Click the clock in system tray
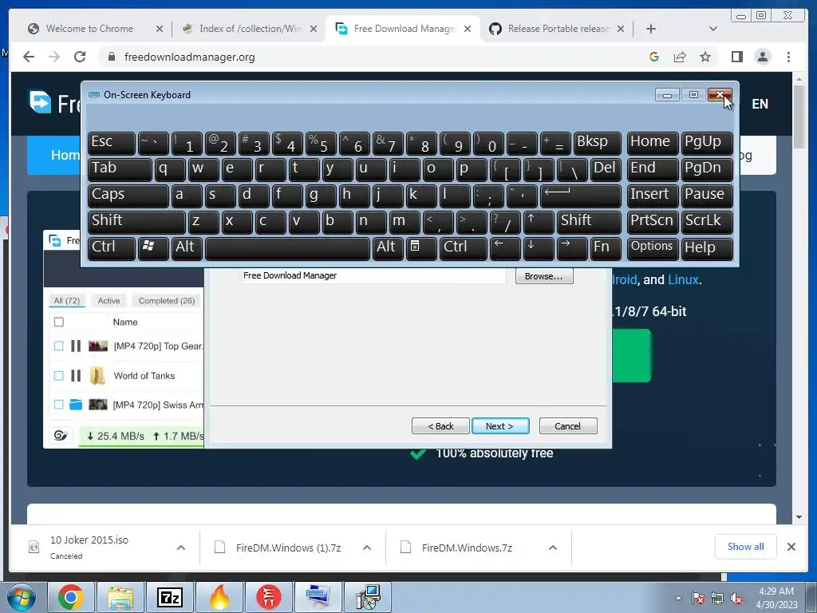Viewport: 817px width, 613px height. [776, 598]
